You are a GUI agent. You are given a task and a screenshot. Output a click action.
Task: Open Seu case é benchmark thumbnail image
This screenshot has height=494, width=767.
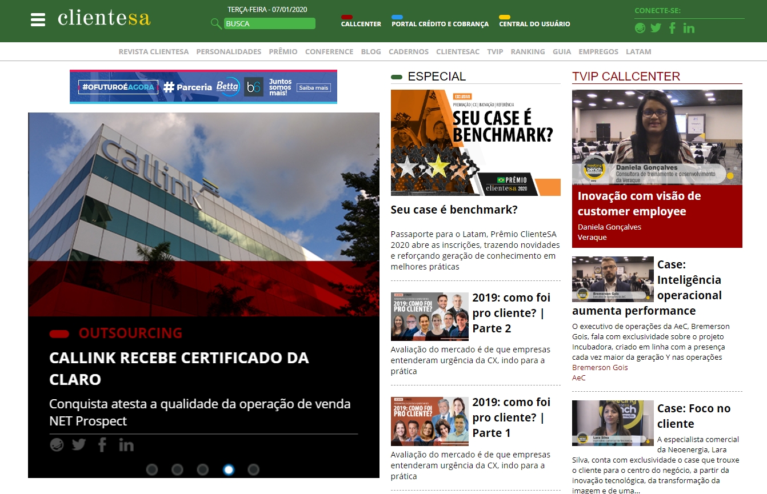(476, 143)
